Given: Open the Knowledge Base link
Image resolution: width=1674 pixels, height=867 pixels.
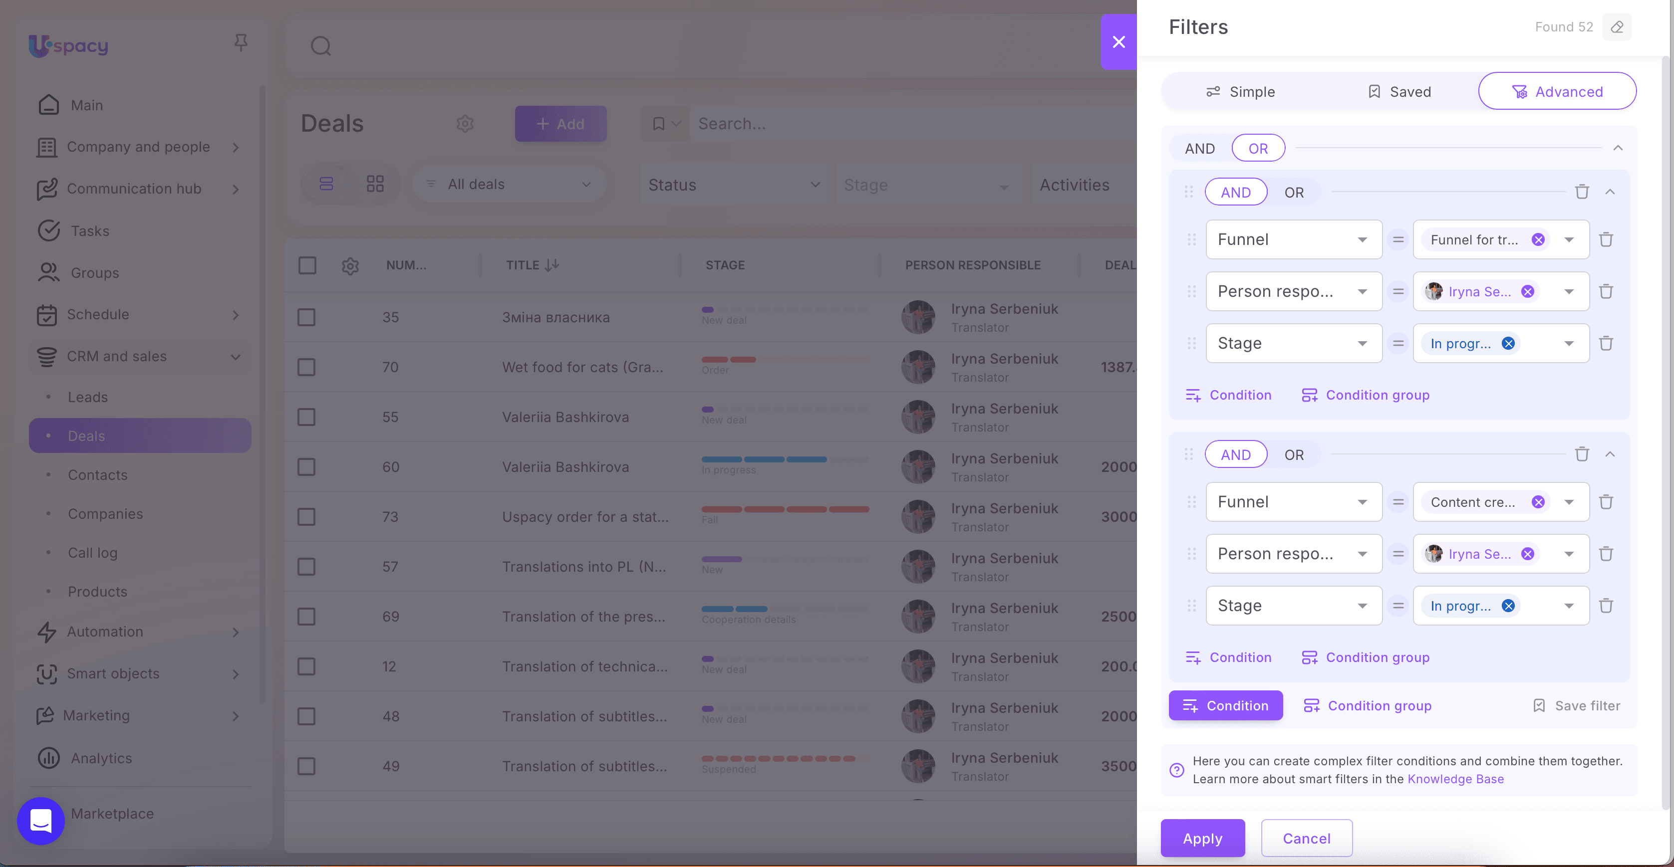Looking at the screenshot, I should coord(1455,779).
